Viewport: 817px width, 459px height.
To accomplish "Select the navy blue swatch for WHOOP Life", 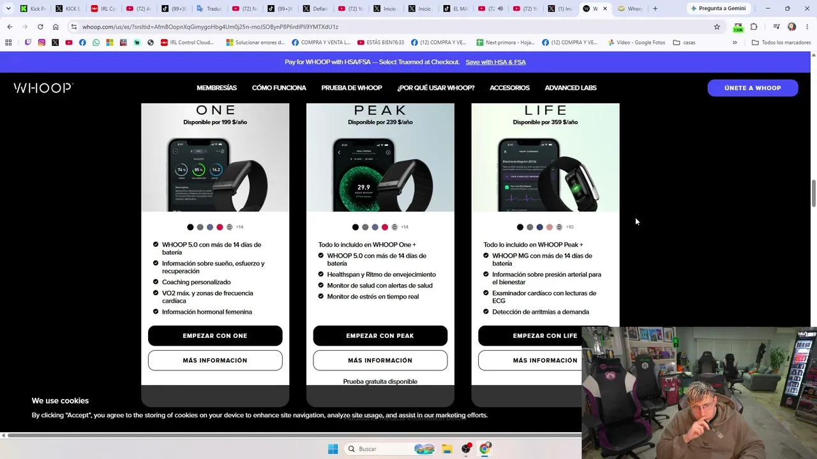I will (539, 227).
